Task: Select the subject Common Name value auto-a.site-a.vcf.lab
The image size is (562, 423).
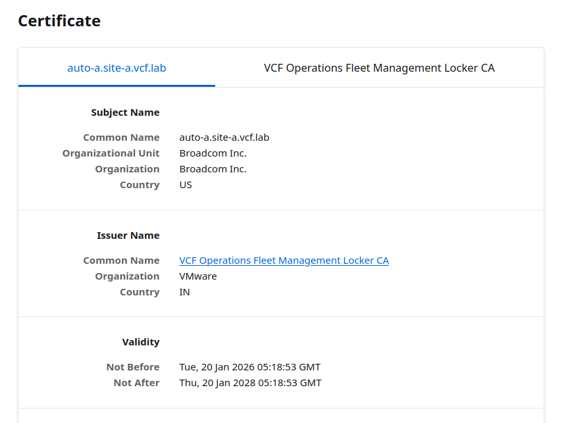Action: tap(224, 137)
